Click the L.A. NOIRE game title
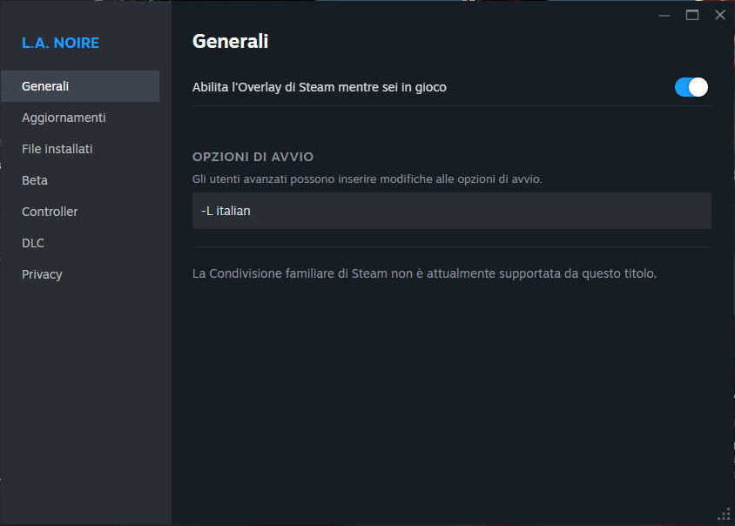This screenshot has width=735, height=526. point(60,43)
